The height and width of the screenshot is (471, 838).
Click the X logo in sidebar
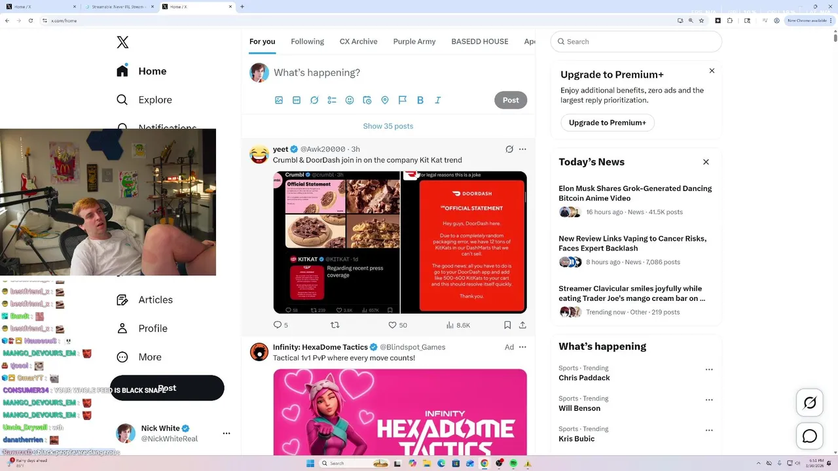click(x=122, y=43)
